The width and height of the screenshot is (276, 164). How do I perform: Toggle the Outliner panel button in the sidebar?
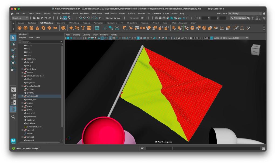13,109
